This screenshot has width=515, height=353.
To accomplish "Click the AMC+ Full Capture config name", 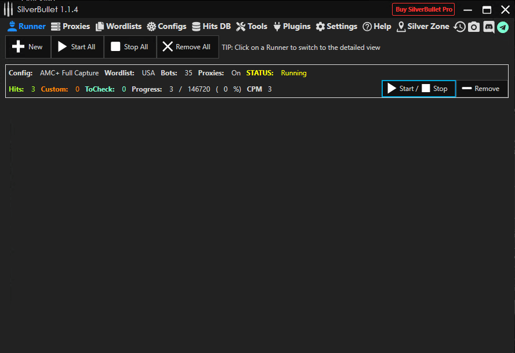I will pos(69,73).
